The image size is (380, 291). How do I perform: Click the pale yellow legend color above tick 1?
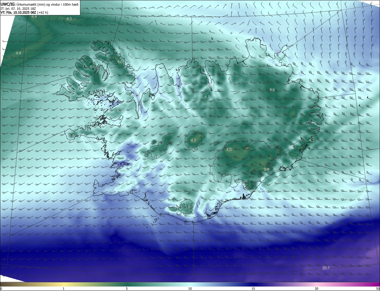tap(64, 284)
